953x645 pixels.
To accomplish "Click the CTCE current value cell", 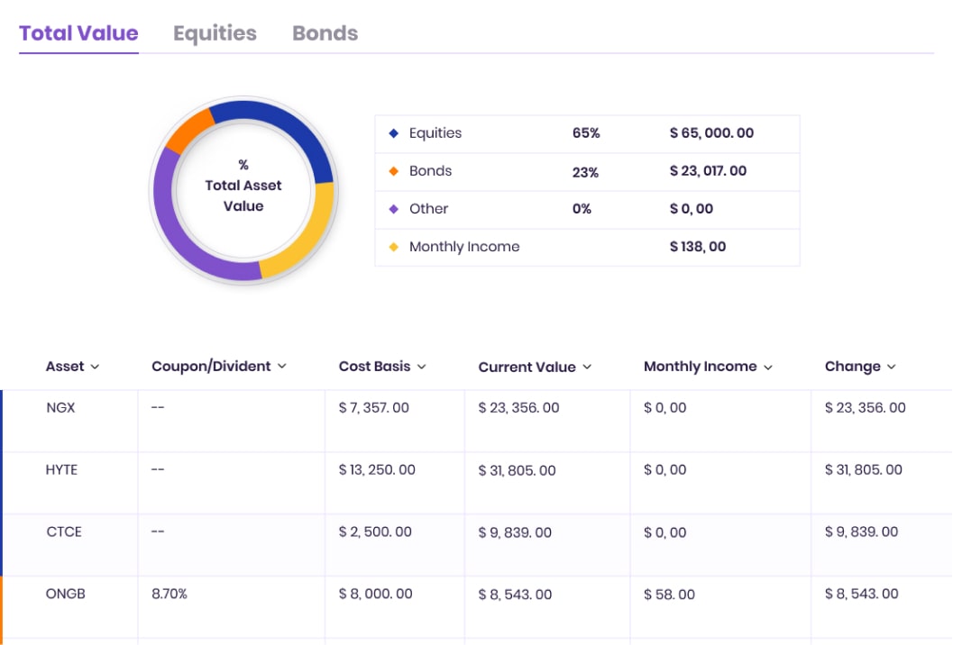I will [517, 532].
